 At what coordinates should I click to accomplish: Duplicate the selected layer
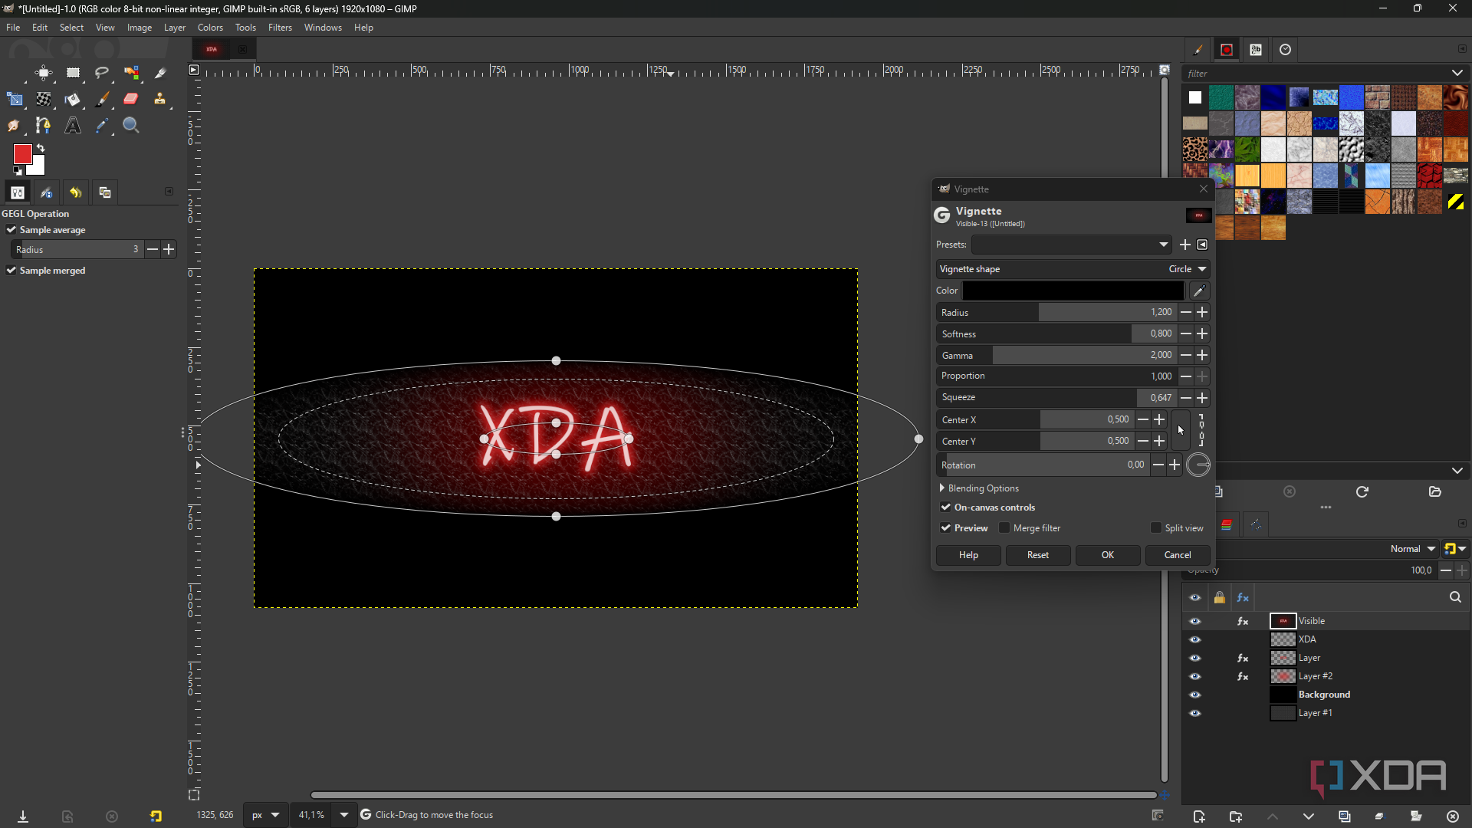tap(1345, 816)
